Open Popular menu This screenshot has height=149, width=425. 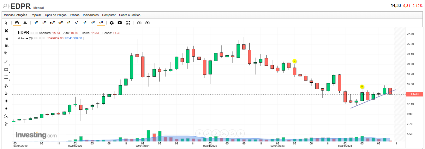36,15
